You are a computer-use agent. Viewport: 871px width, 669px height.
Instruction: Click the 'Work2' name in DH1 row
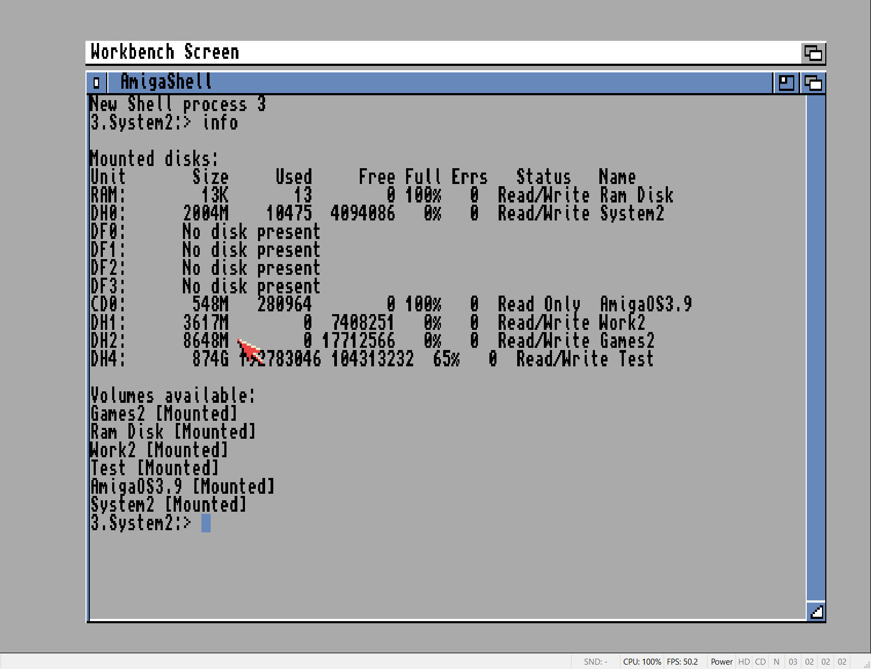[x=622, y=323]
